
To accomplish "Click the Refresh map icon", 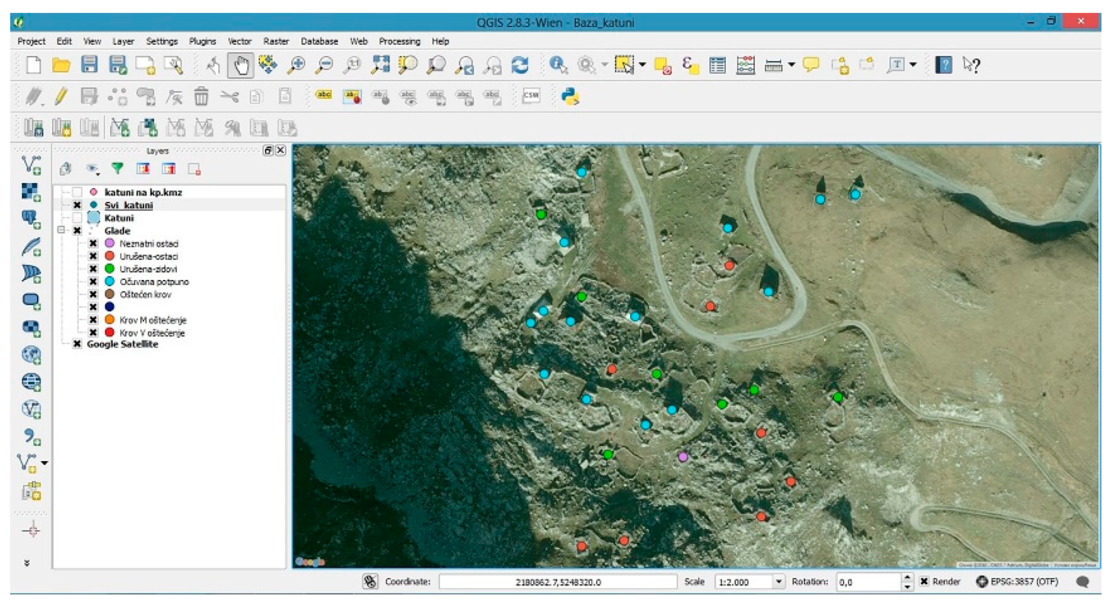I will (520, 66).
